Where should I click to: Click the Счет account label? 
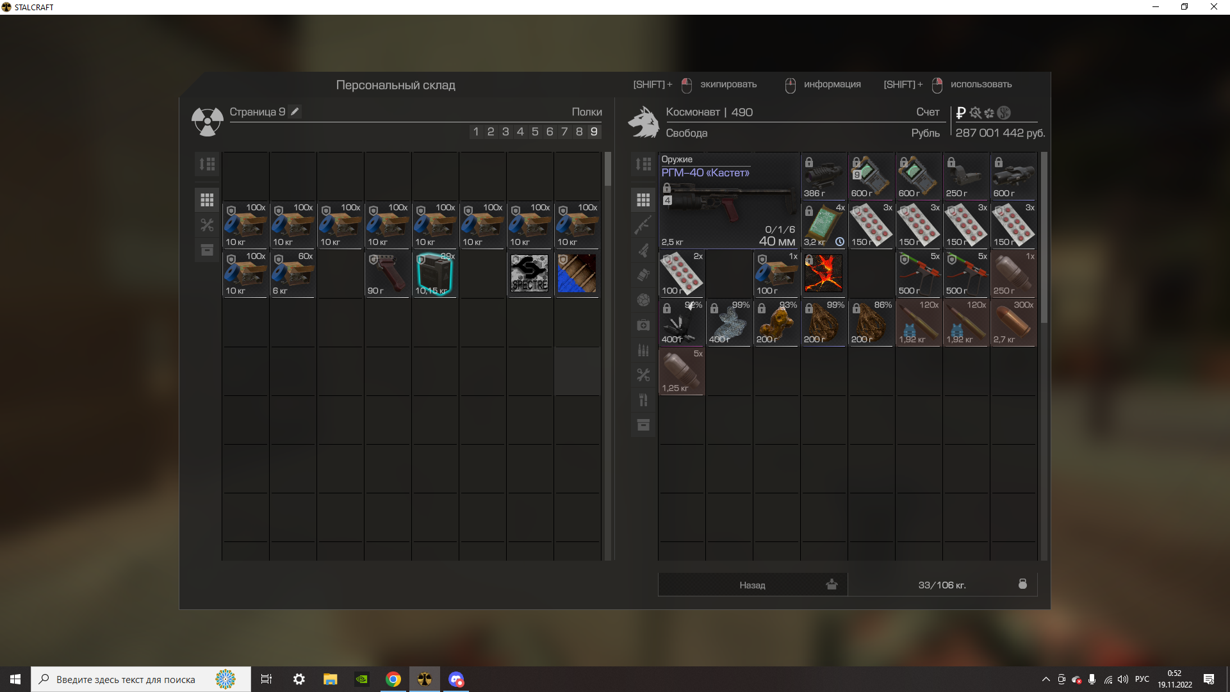928,112
